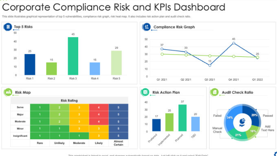This screenshot has width=277, height=156.
Task: Click the "Unlikely" column label
Action: (x=59, y=143)
